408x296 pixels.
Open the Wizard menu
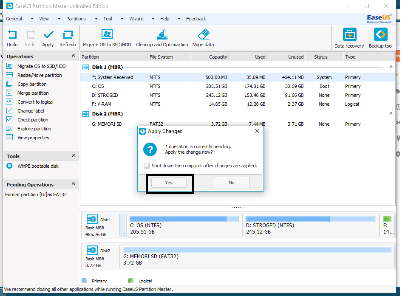(x=136, y=19)
